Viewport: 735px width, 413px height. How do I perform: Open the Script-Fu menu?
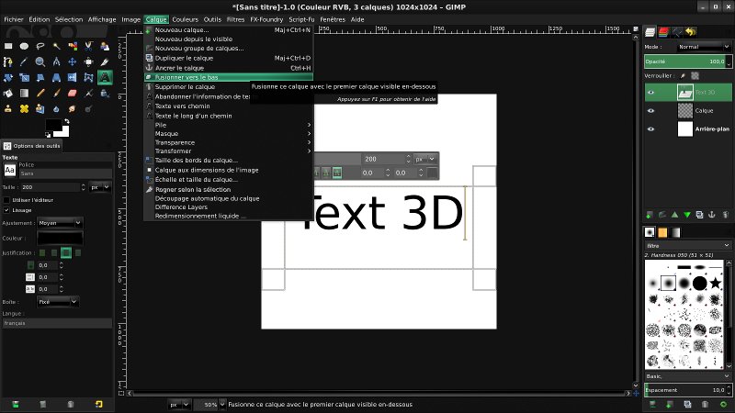tap(301, 19)
